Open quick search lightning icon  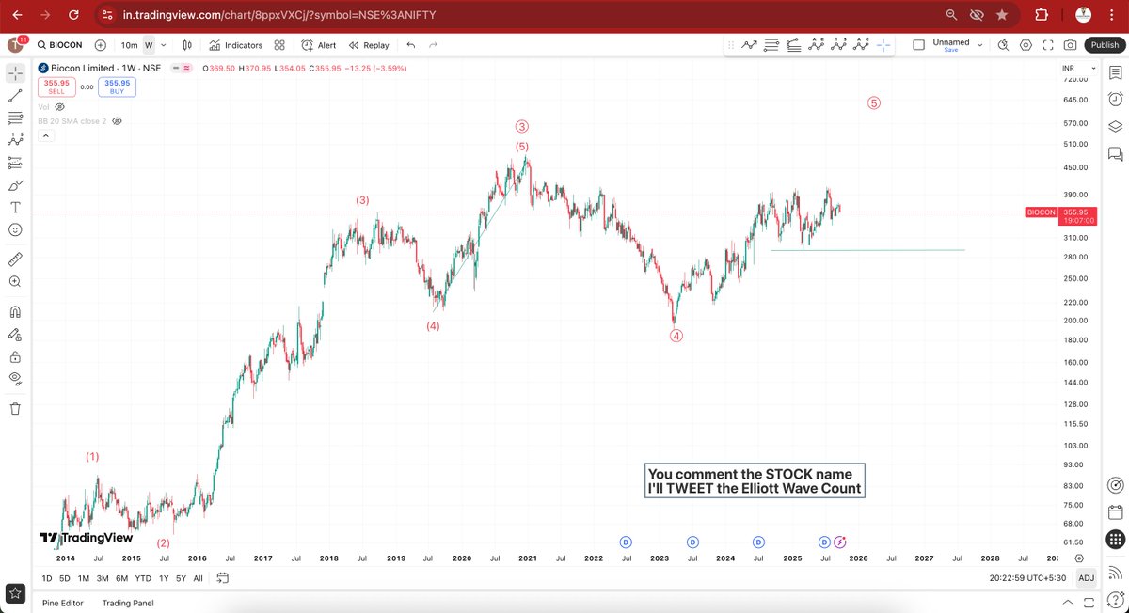click(1003, 45)
